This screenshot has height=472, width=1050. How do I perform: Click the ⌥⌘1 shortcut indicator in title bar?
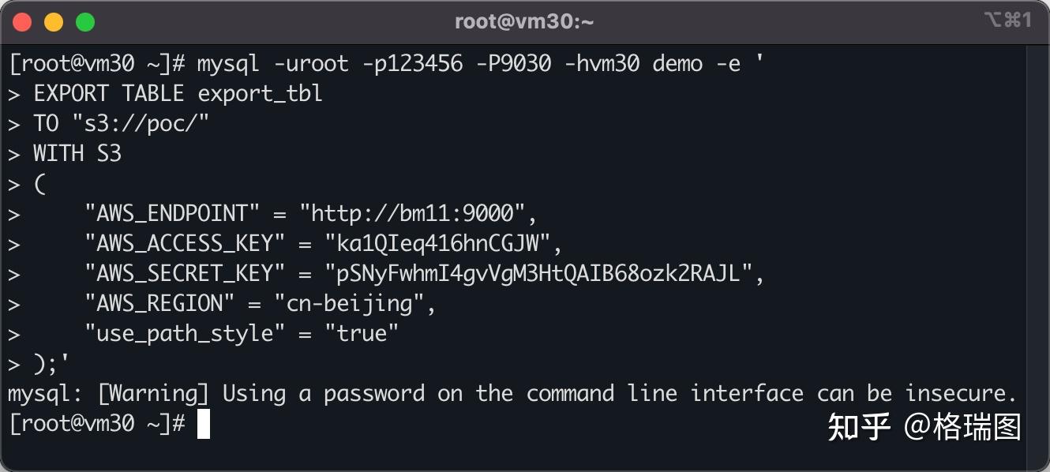point(1007,21)
